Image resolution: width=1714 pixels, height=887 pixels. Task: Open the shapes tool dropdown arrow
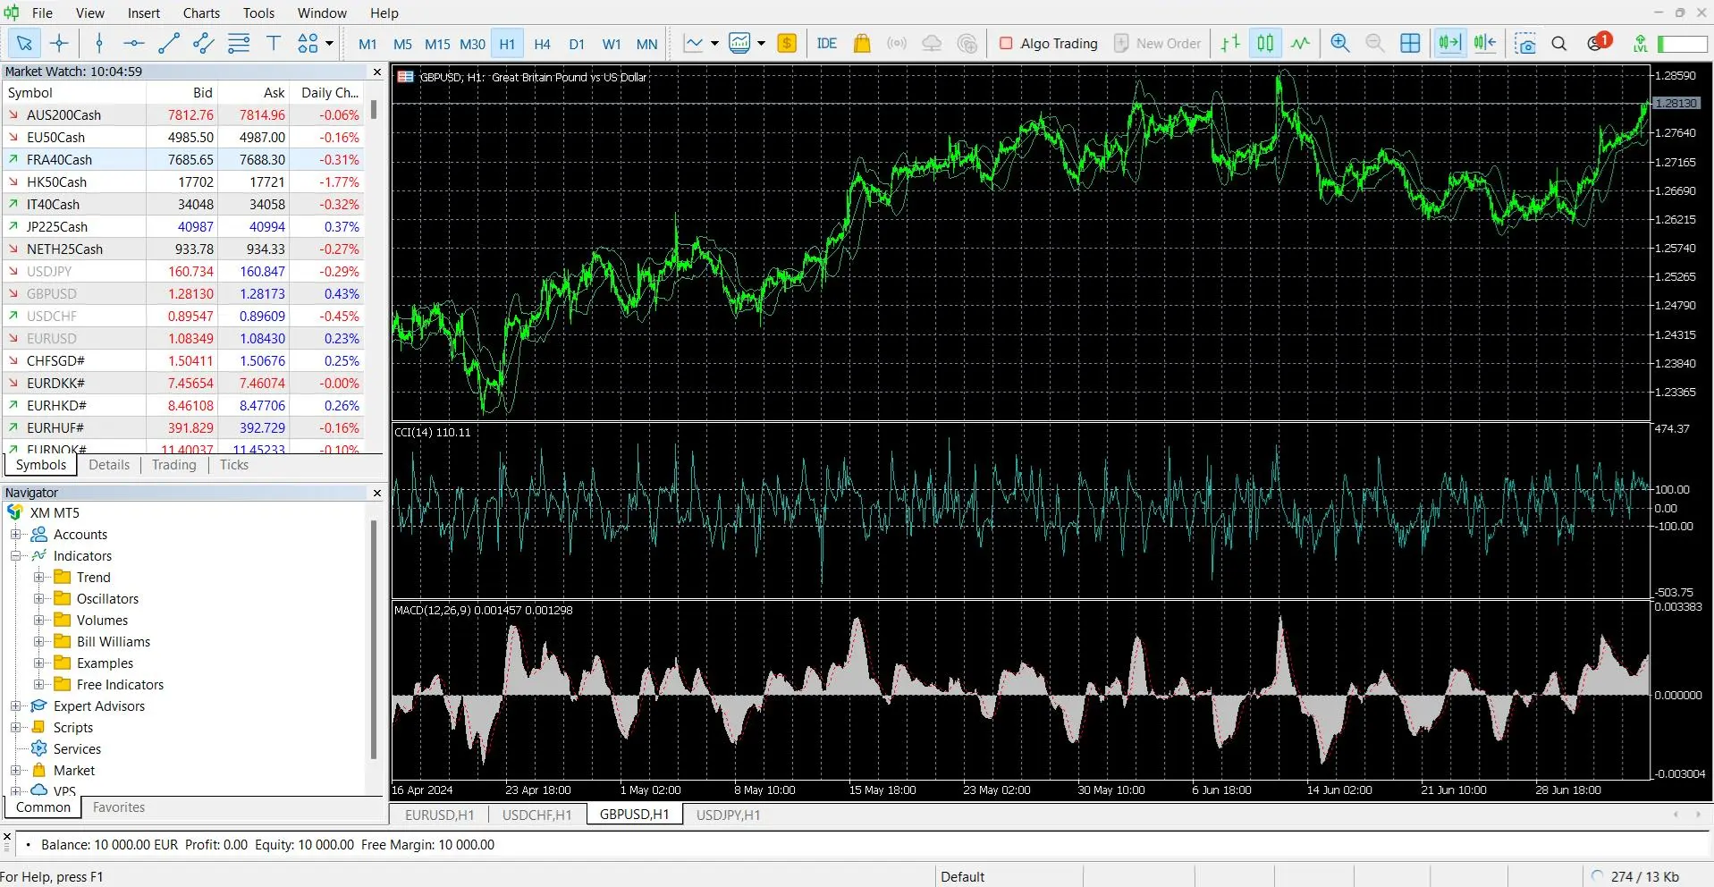329,43
